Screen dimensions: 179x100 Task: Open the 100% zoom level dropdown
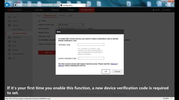coord(171,99)
